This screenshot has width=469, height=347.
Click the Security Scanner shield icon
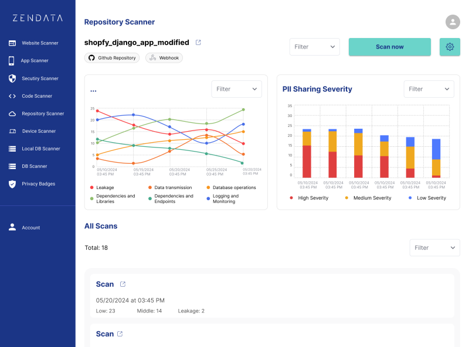point(12,78)
